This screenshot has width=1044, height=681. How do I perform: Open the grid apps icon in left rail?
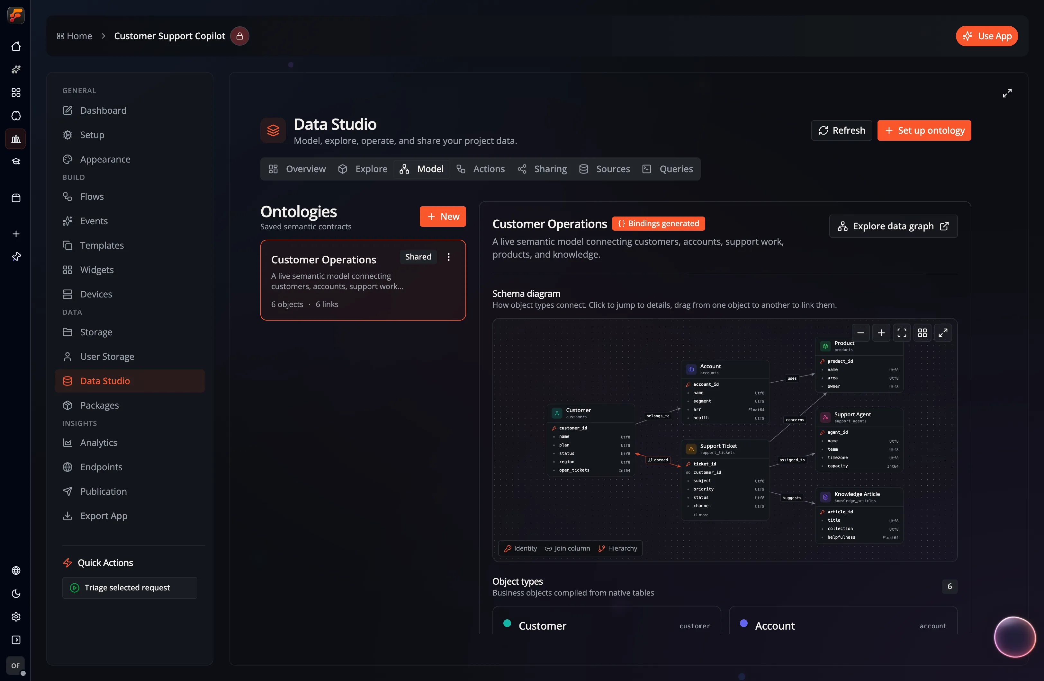pyautogui.click(x=16, y=93)
